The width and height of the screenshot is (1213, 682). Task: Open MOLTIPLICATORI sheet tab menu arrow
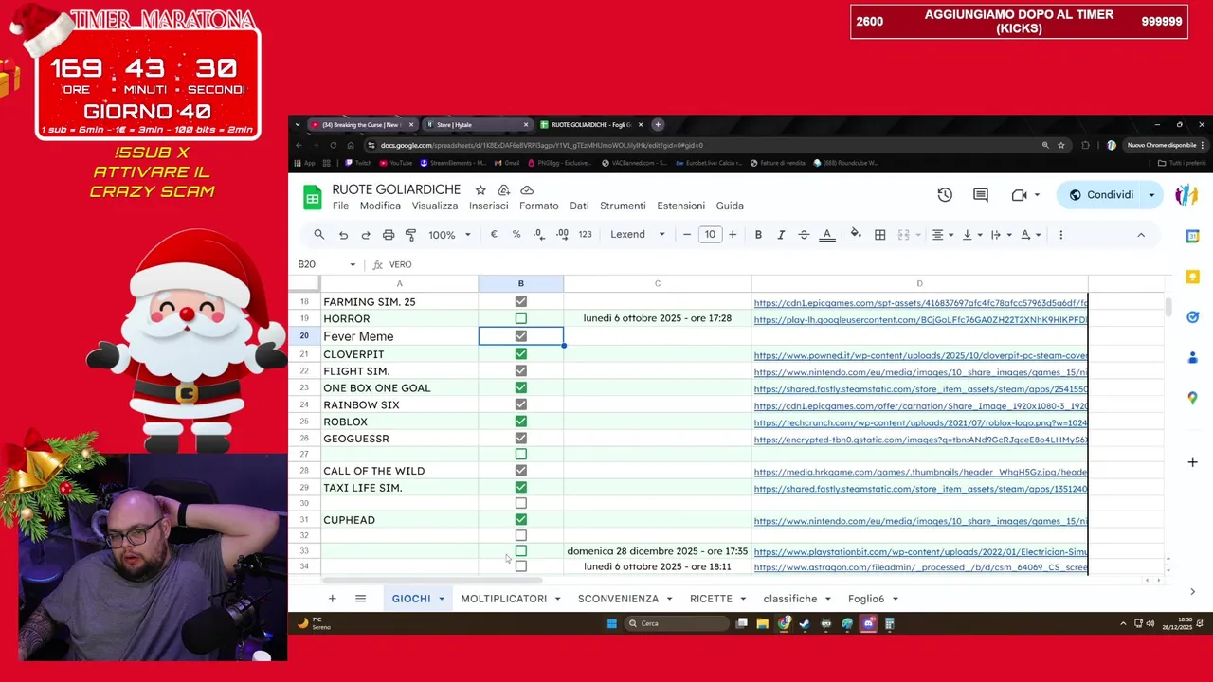557,599
